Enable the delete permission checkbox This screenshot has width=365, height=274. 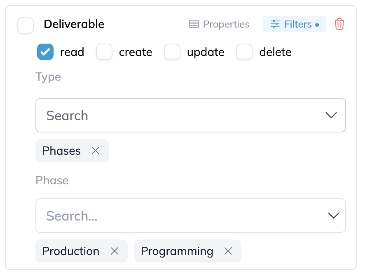coord(244,52)
